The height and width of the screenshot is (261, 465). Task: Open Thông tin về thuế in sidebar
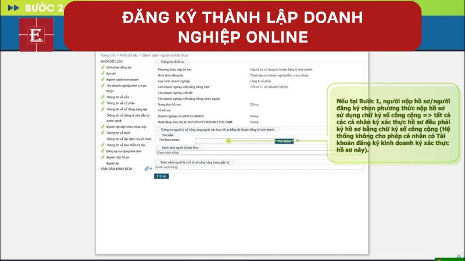coord(118,133)
